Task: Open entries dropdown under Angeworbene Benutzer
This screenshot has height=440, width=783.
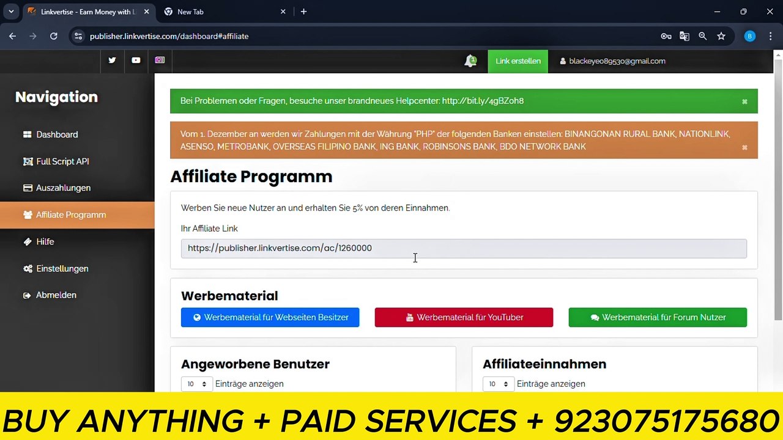Action: (196, 384)
